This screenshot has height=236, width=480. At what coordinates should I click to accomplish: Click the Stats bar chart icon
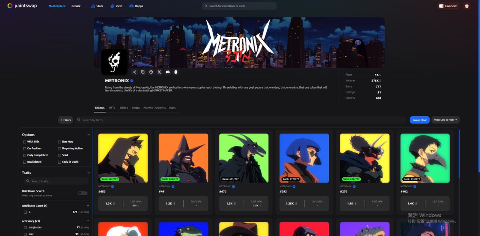93,6
